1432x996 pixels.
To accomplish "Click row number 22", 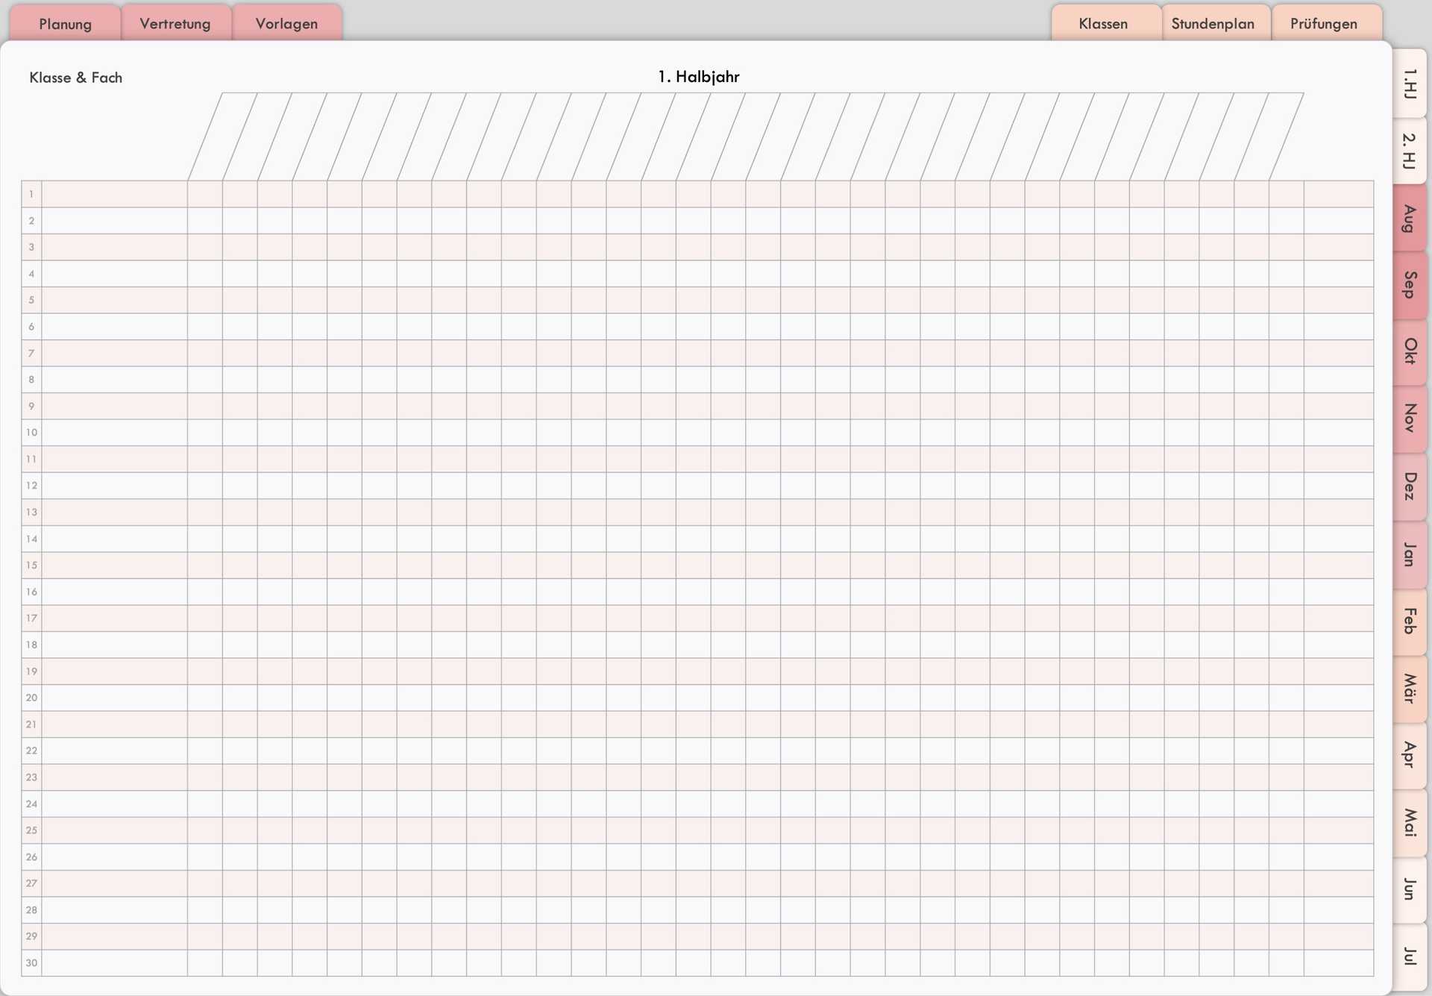I will click(31, 751).
